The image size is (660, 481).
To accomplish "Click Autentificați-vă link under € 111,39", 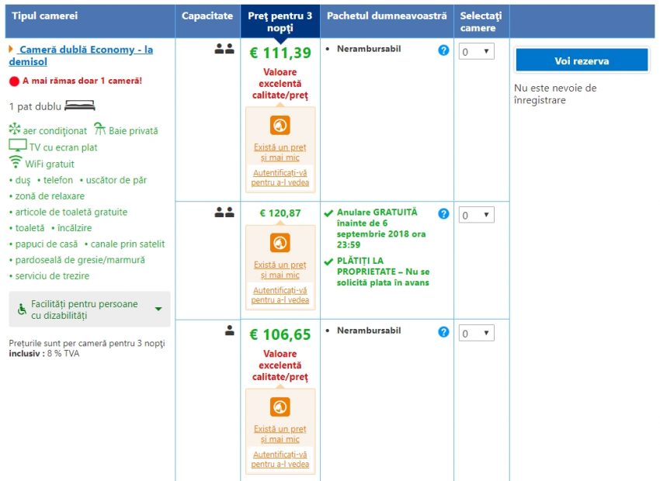I will tap(280, 178).
